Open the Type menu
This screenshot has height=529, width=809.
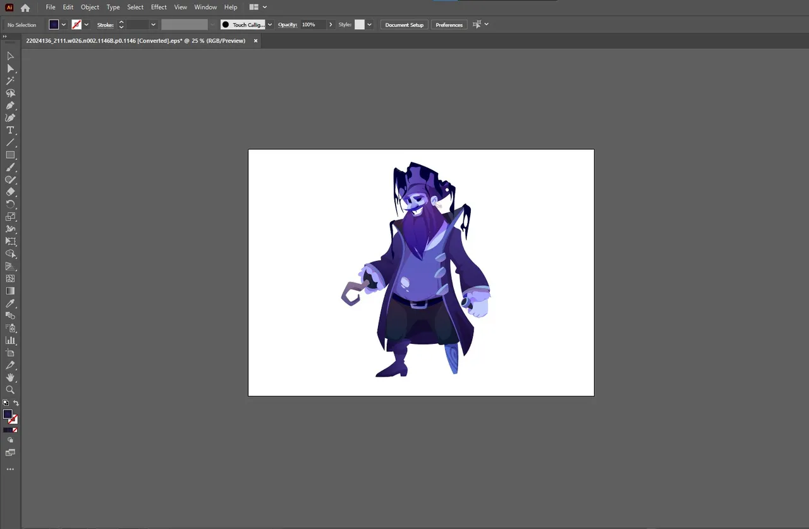click(113, 7)
